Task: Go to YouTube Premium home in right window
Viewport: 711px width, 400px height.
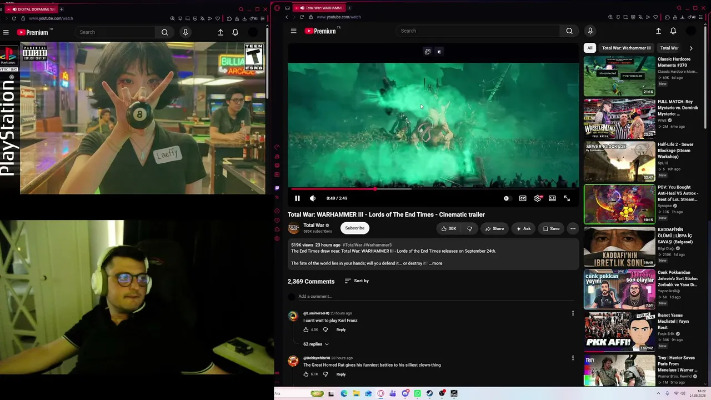Action: [x=321, y=31]
